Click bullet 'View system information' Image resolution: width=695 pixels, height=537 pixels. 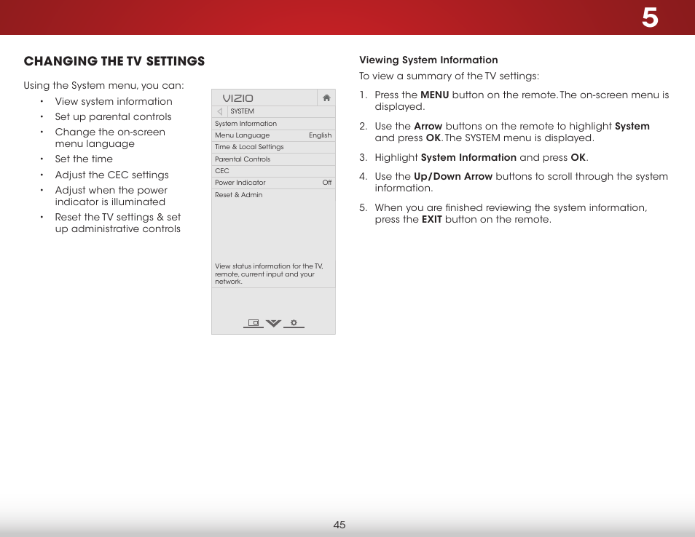[114, 101]
